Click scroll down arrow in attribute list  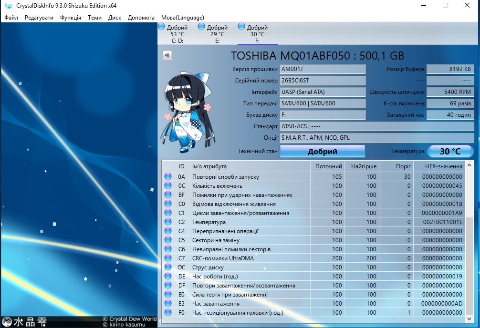tap(469, 318)
